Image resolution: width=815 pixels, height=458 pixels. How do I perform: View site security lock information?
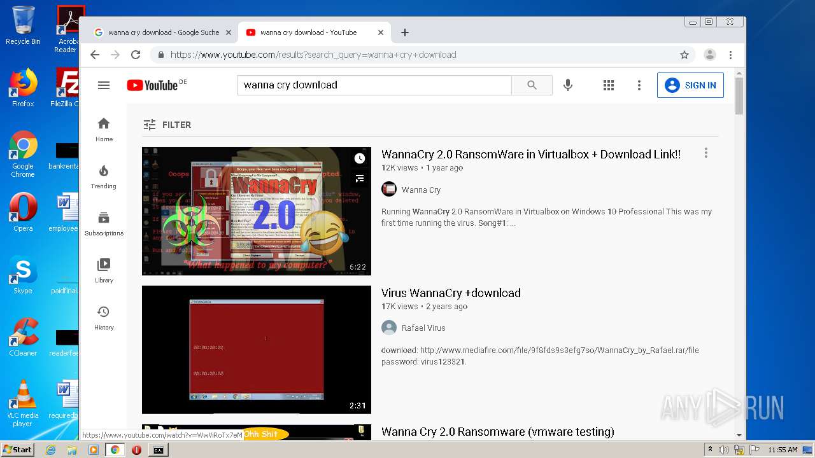[x=160, y=55]
